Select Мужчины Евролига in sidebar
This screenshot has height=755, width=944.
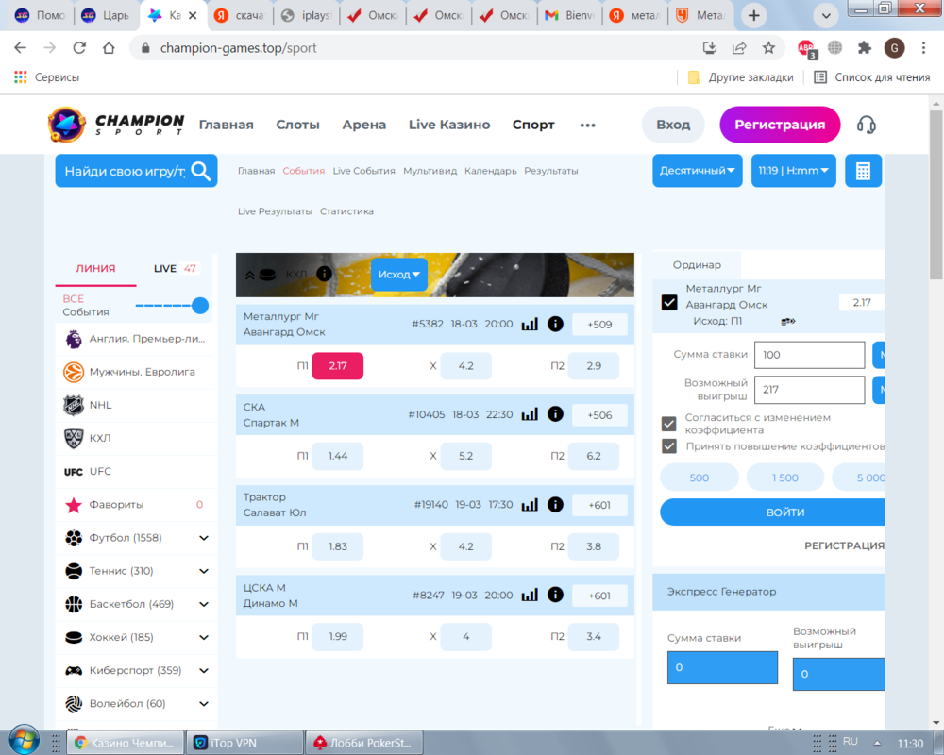pyautogui.click(x=135, y=372)
